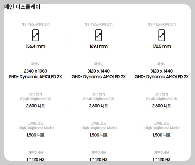Click the display size icon above 169.1 mm
This screenshot has width=195, height=165.
[x=99, y=35]
